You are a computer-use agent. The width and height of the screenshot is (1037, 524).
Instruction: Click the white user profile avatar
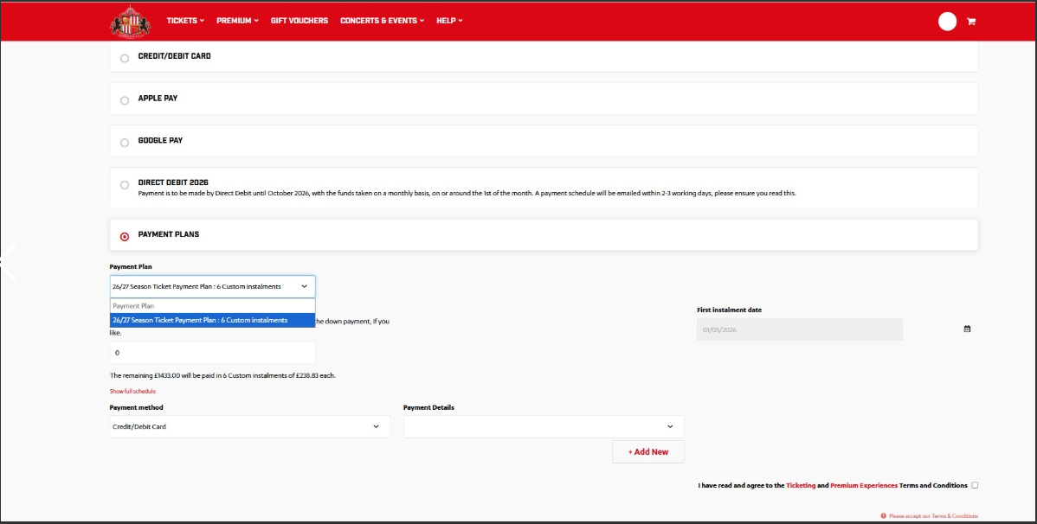click(x=947, y=22)
